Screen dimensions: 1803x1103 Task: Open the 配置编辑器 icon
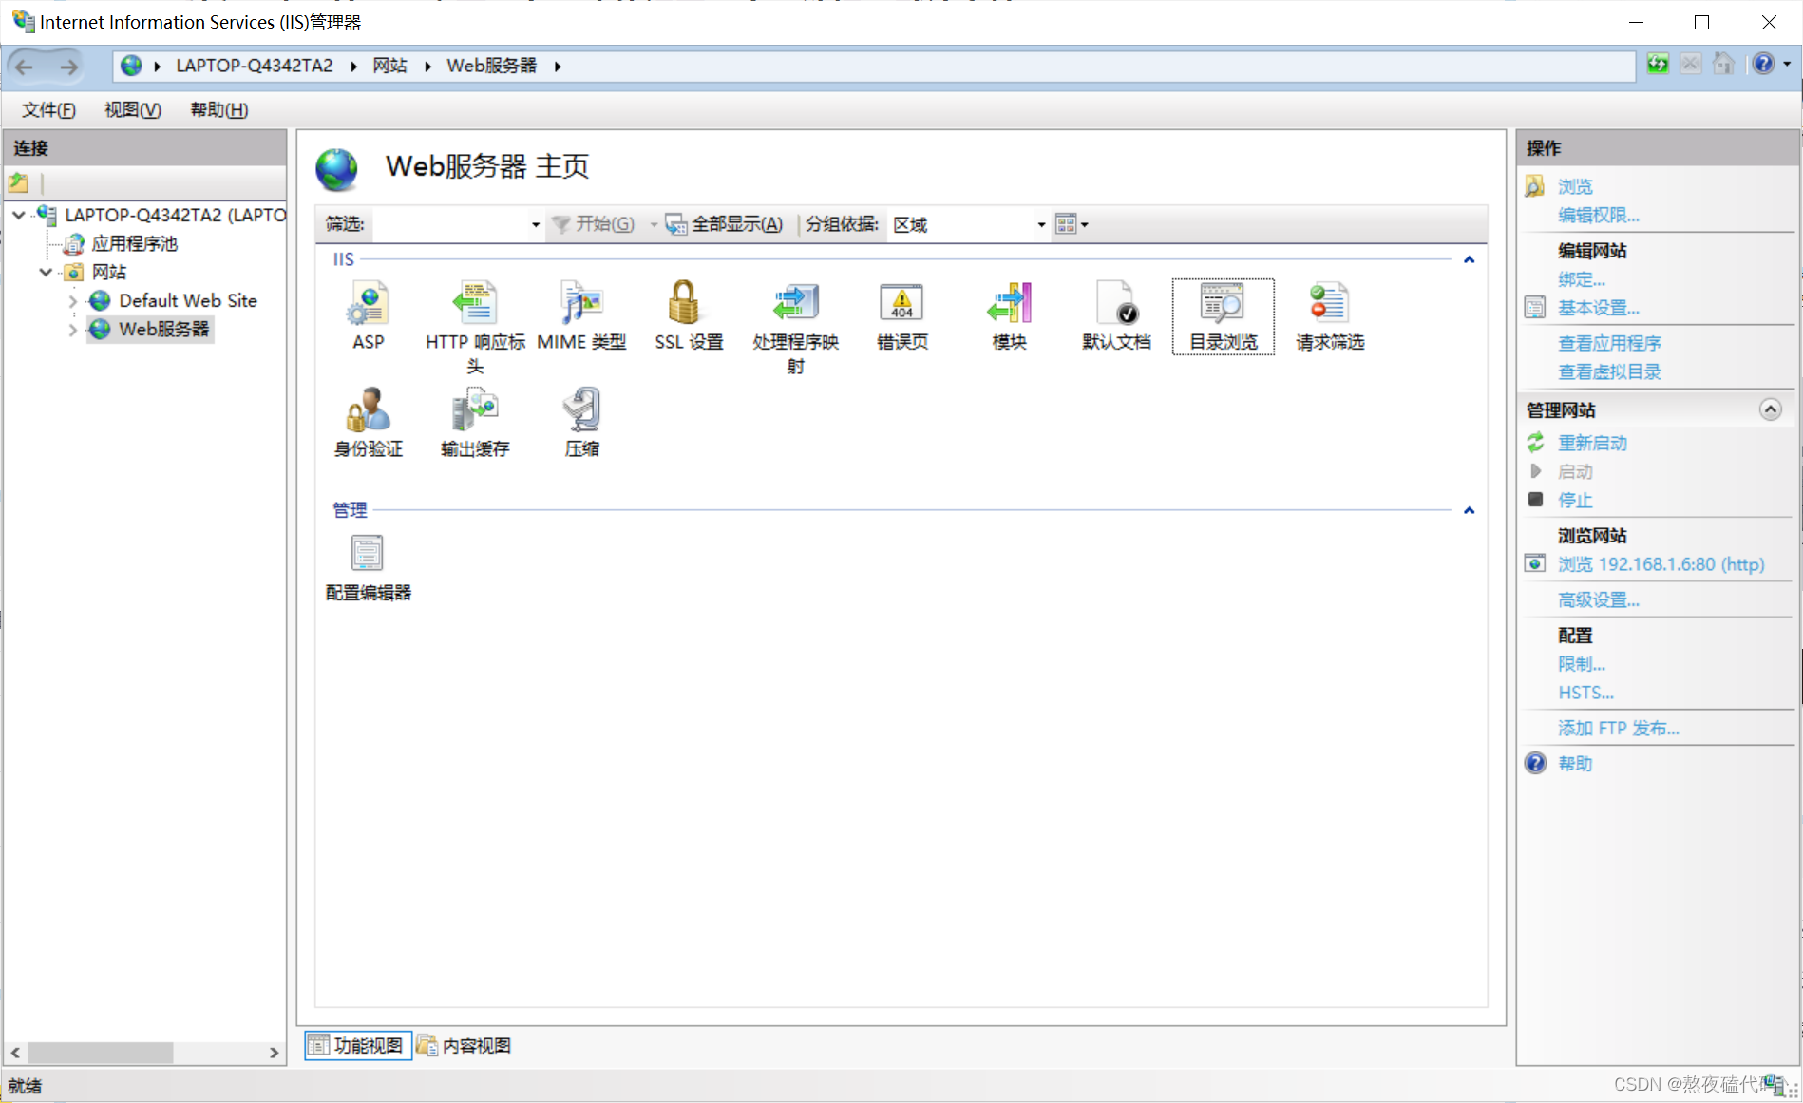(x=367, y=554)
